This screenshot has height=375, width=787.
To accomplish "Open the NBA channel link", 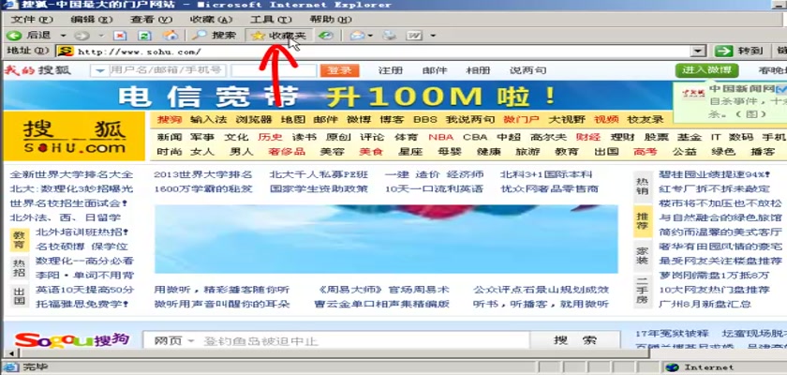I will [x=440, y=137].
